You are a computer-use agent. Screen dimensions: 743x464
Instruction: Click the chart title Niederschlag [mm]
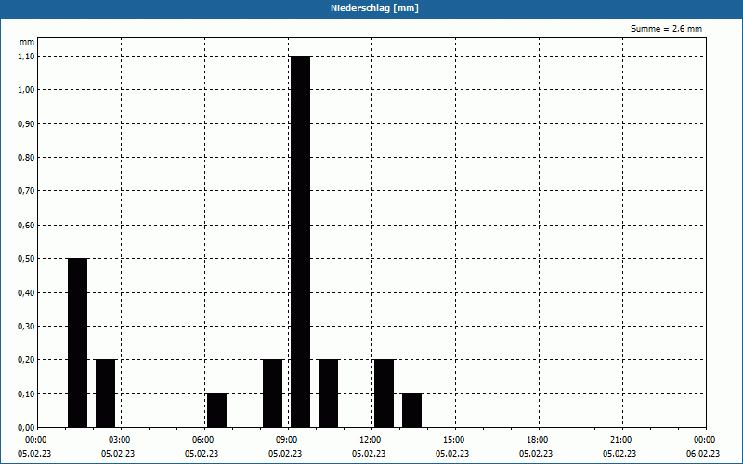tap(374, 8)
